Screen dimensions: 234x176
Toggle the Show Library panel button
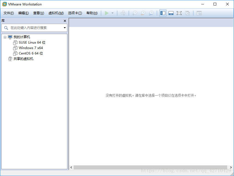[x=163, y=13]
